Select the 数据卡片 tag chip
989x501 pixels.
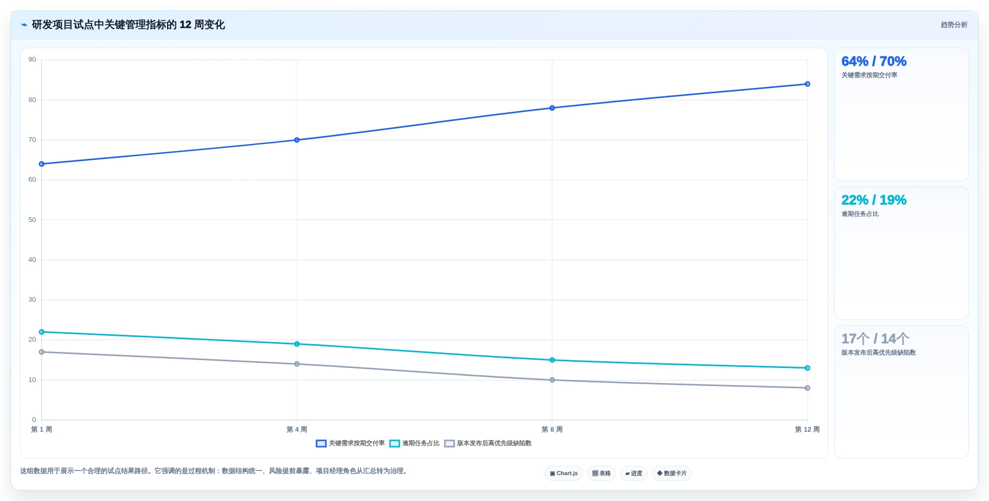point(672,474)
